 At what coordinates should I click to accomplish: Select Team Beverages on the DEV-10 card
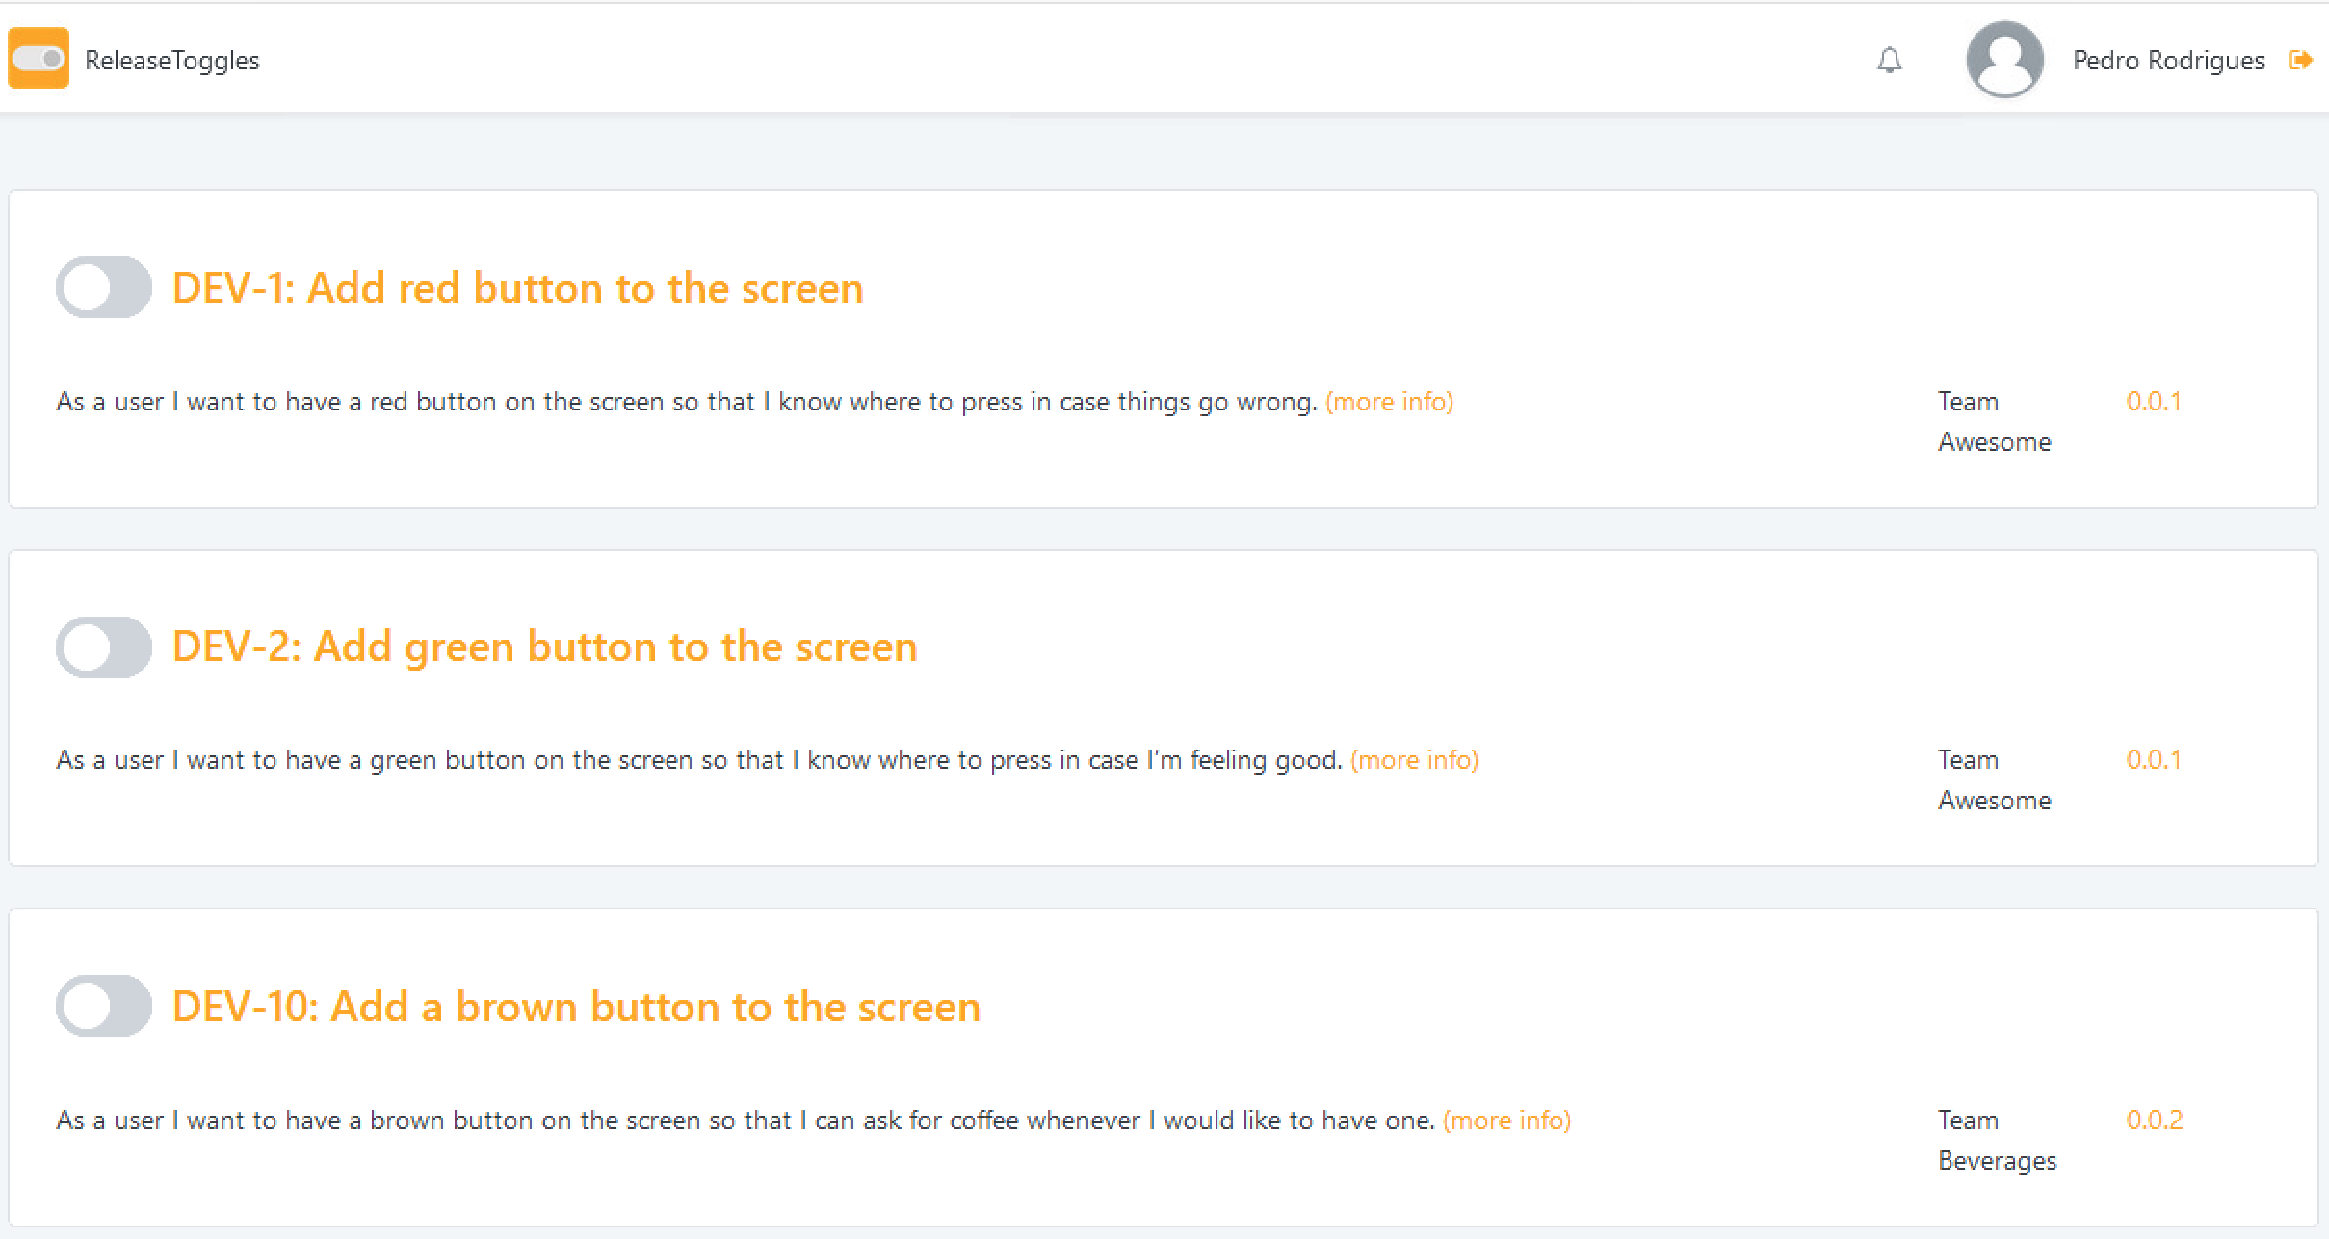point(1997,1140)
